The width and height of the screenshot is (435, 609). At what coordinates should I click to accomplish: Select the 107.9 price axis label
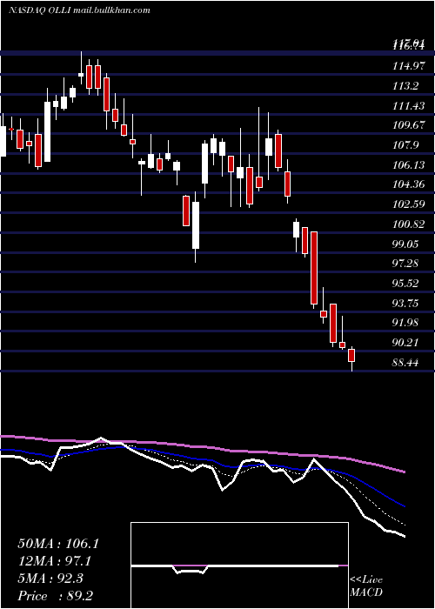(x=405, y=145)
